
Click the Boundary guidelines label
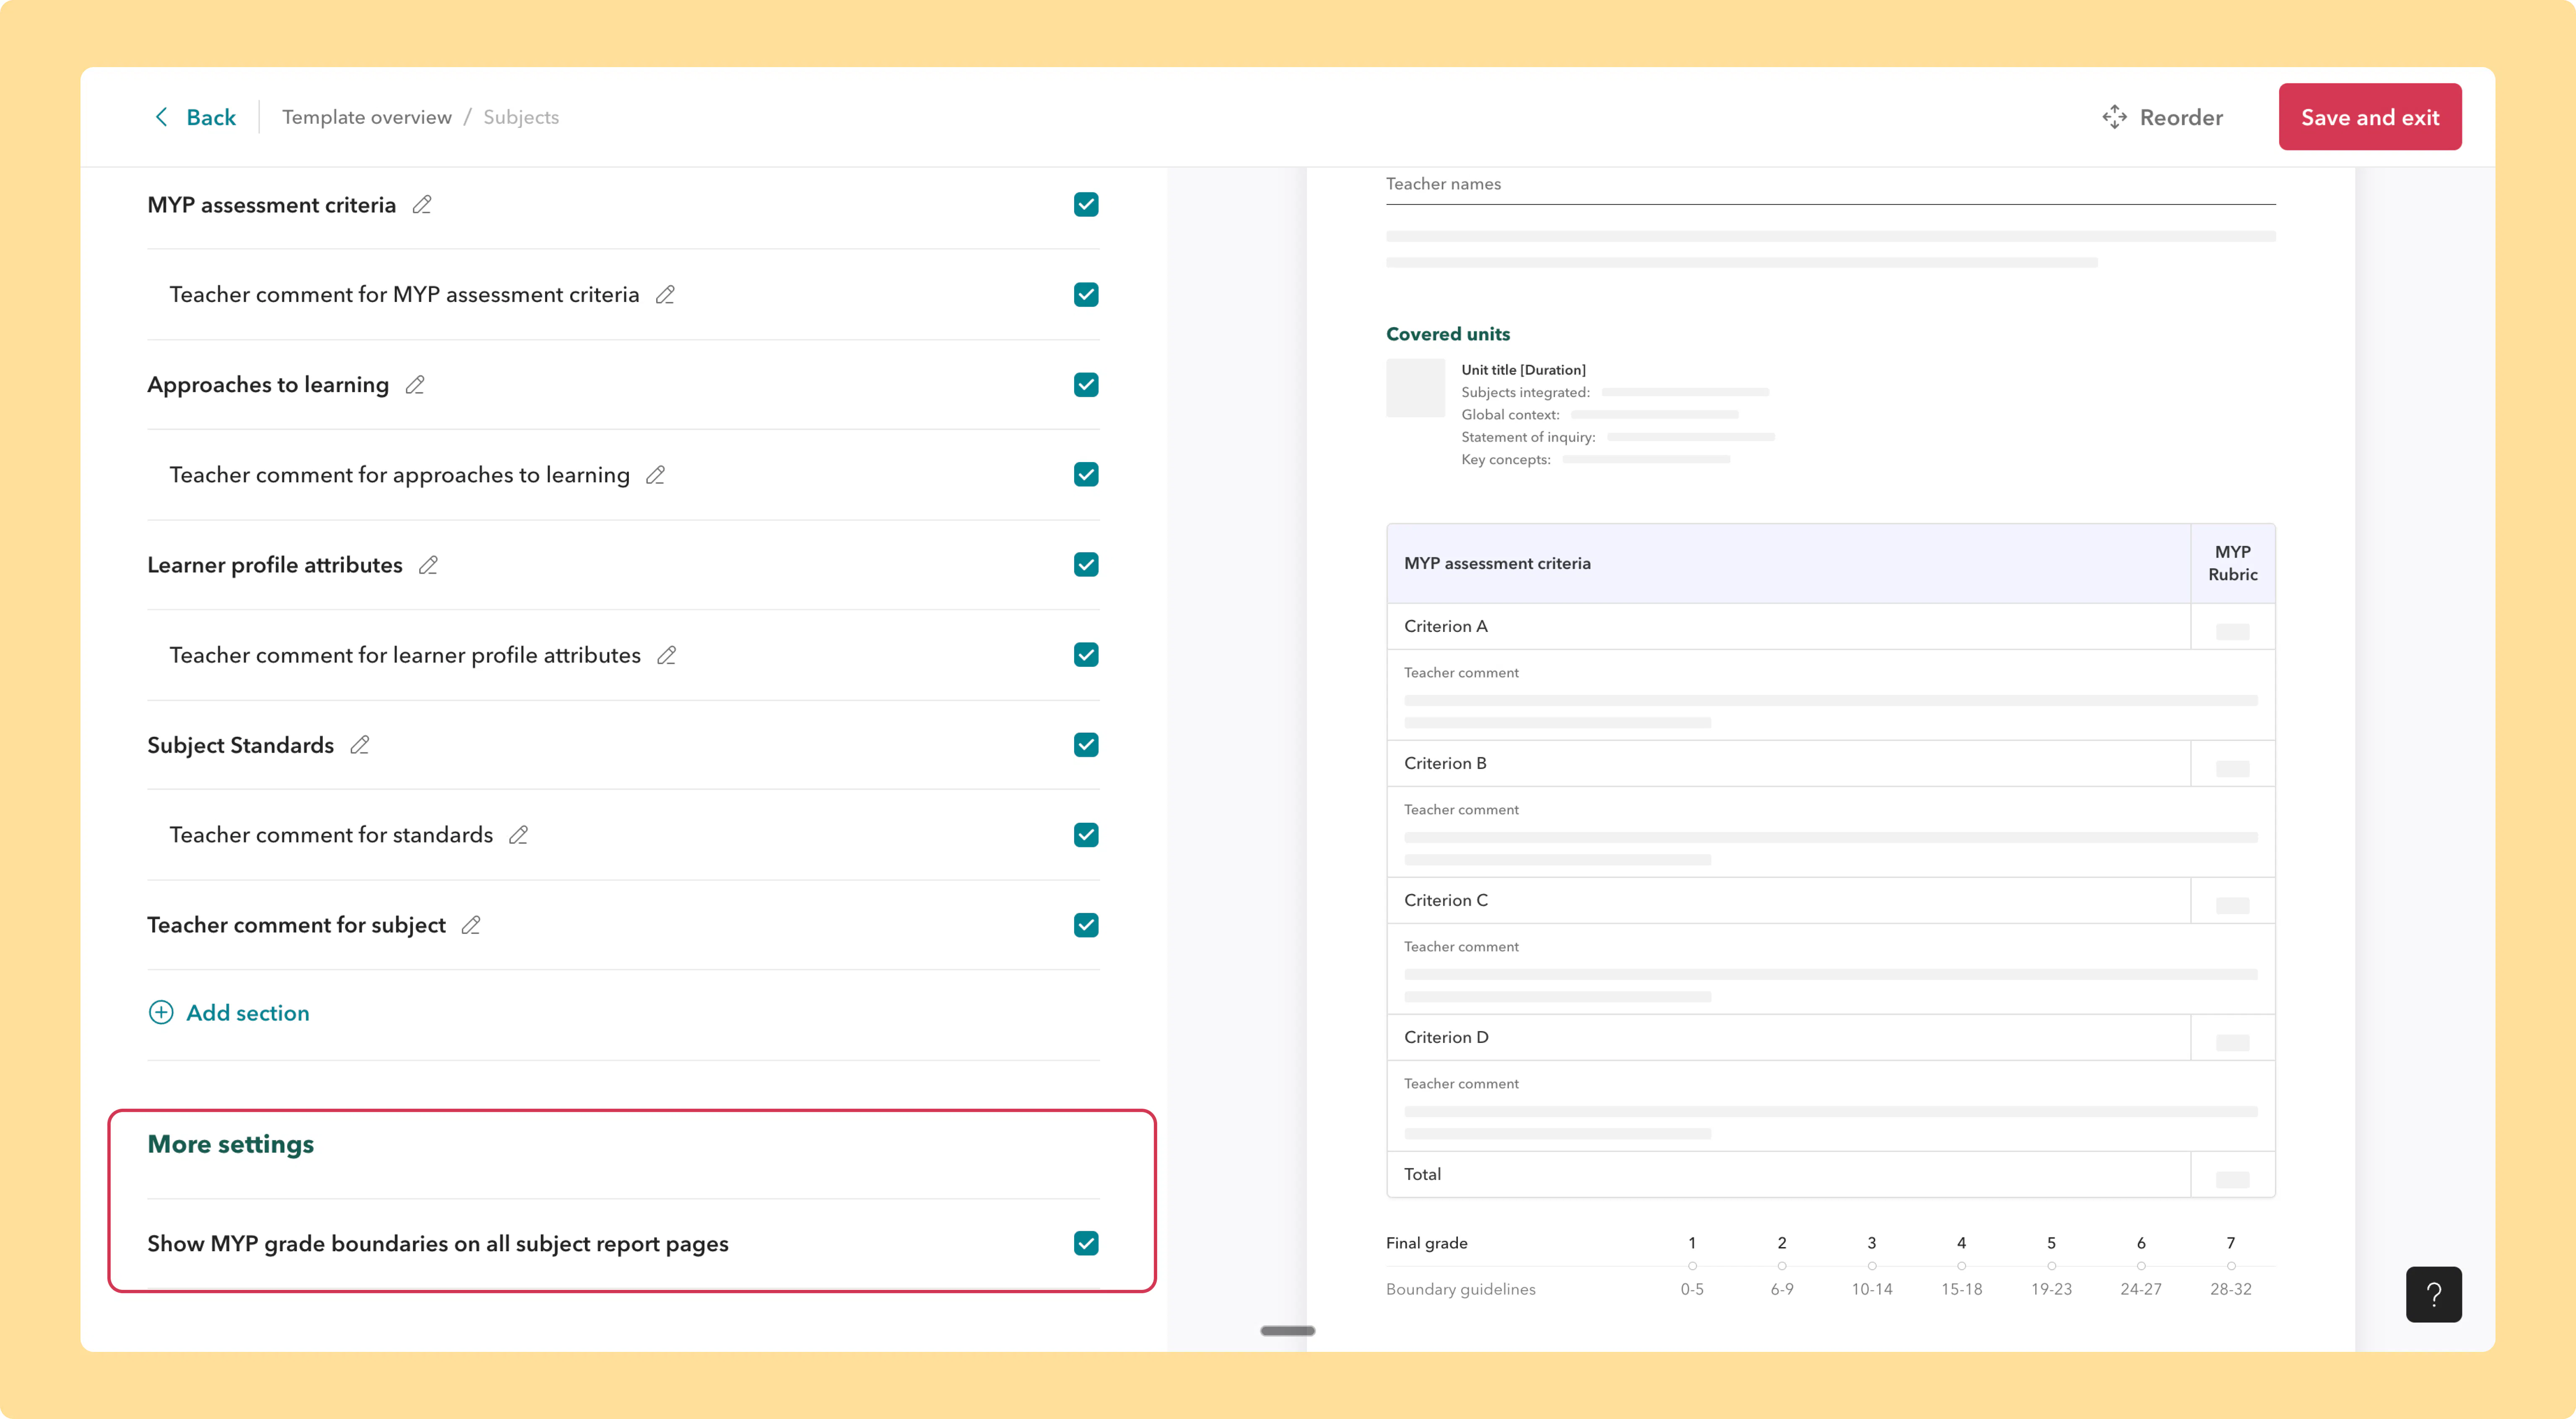pyautogui.click(x=1460, y=1289)
